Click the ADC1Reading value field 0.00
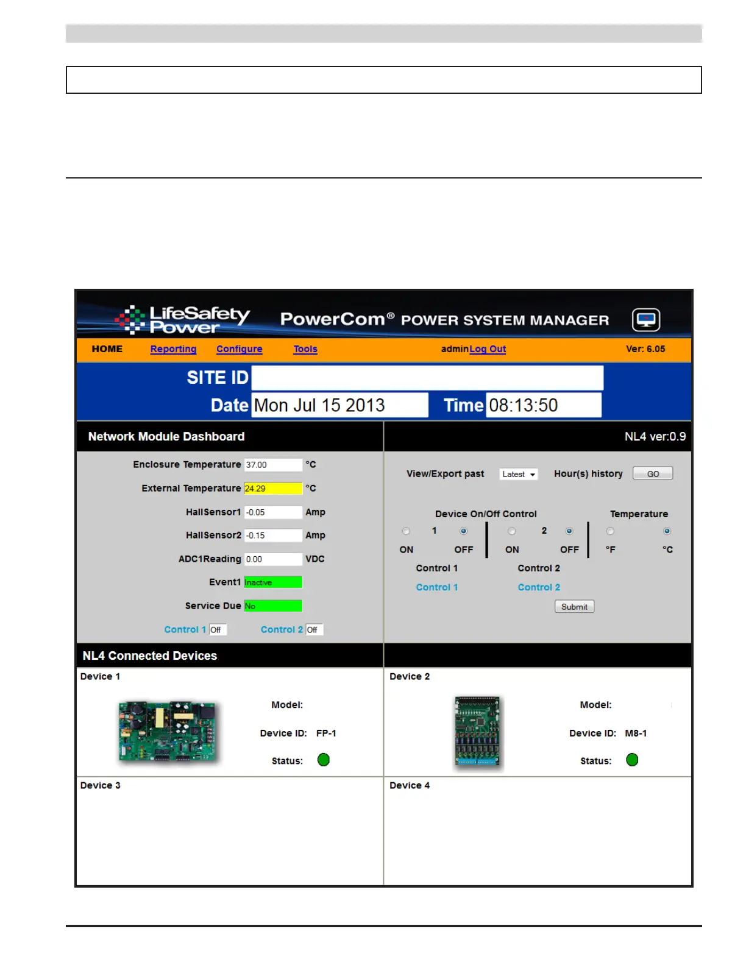The height and width of the screenshot is (965, 746). (273, 559)
